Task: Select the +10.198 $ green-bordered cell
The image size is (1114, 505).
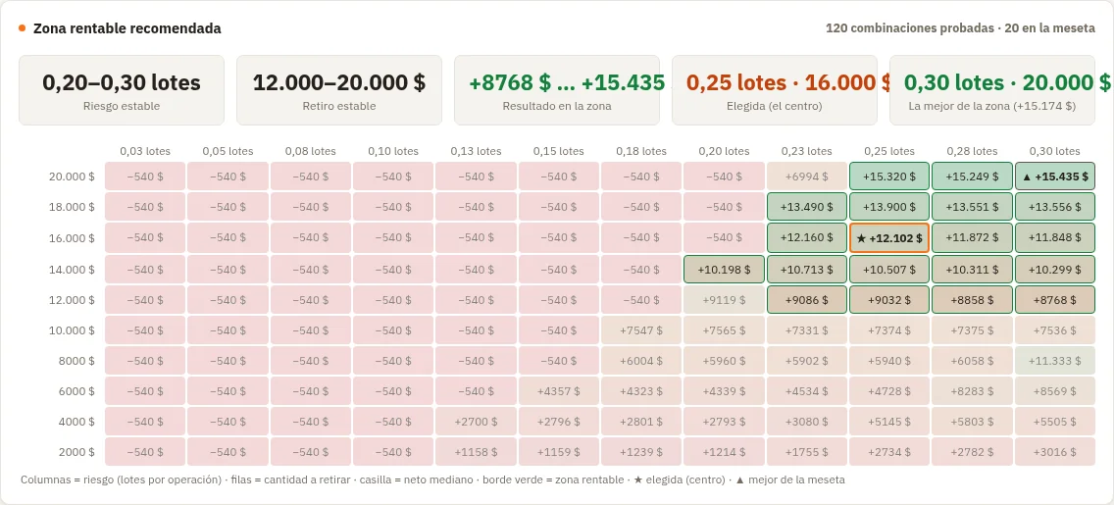Action: [724, 270]
